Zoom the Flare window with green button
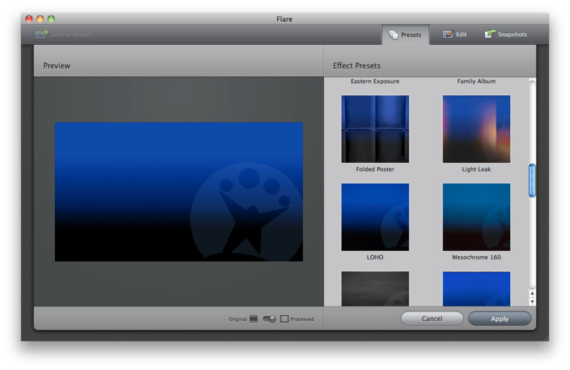 coord(51,19)
